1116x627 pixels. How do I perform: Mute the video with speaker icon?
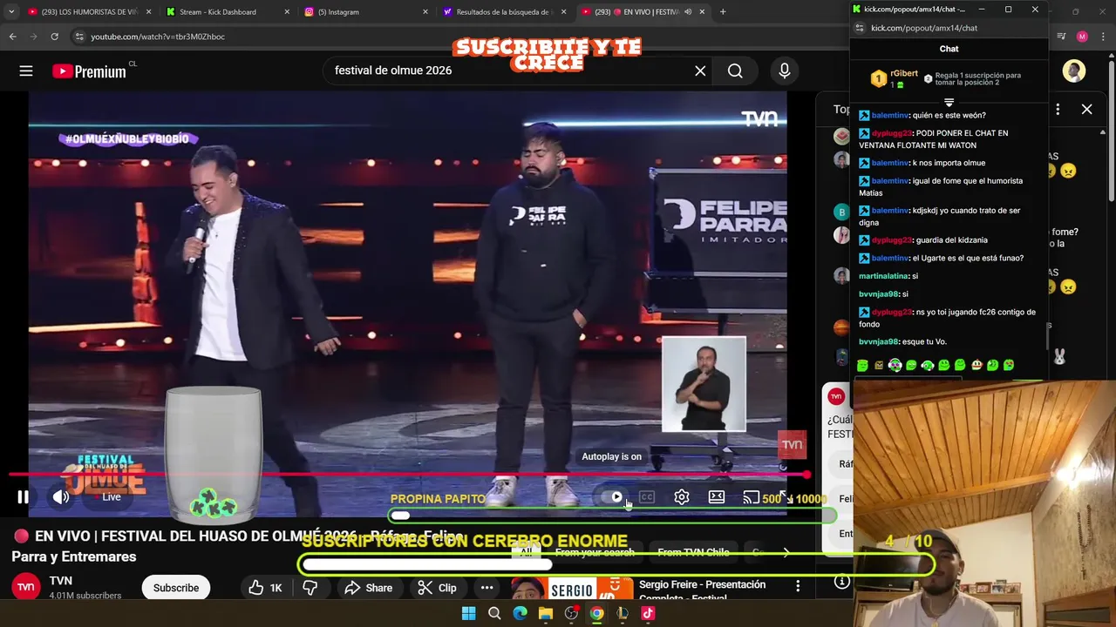[x=60, y=497]
